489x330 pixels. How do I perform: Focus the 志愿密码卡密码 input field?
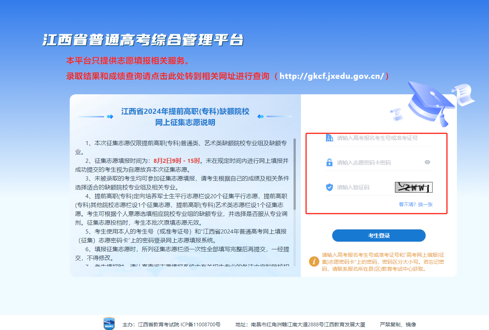pos(378,162)
